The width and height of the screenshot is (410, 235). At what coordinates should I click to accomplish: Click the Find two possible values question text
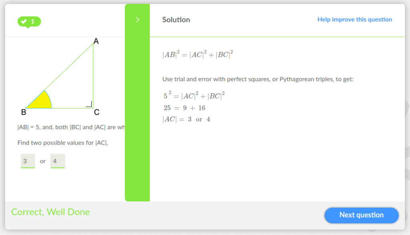[63, 143]
